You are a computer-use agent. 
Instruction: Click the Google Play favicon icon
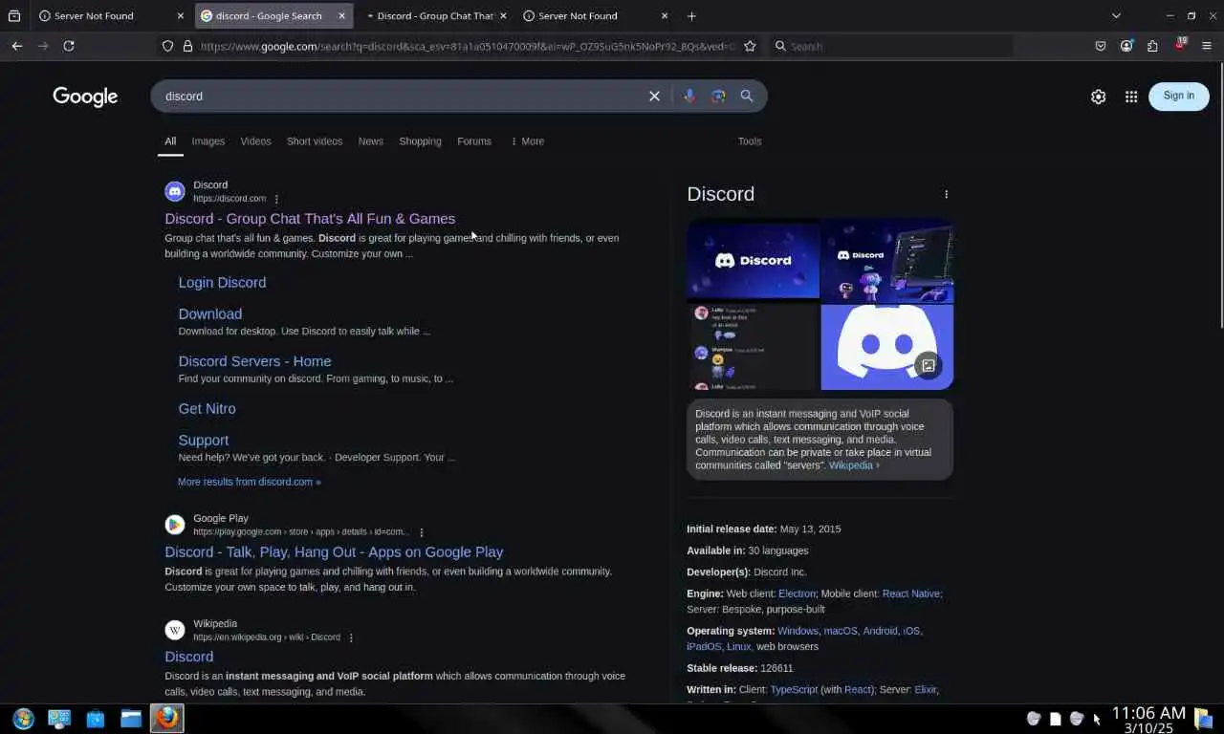point(175,525)
